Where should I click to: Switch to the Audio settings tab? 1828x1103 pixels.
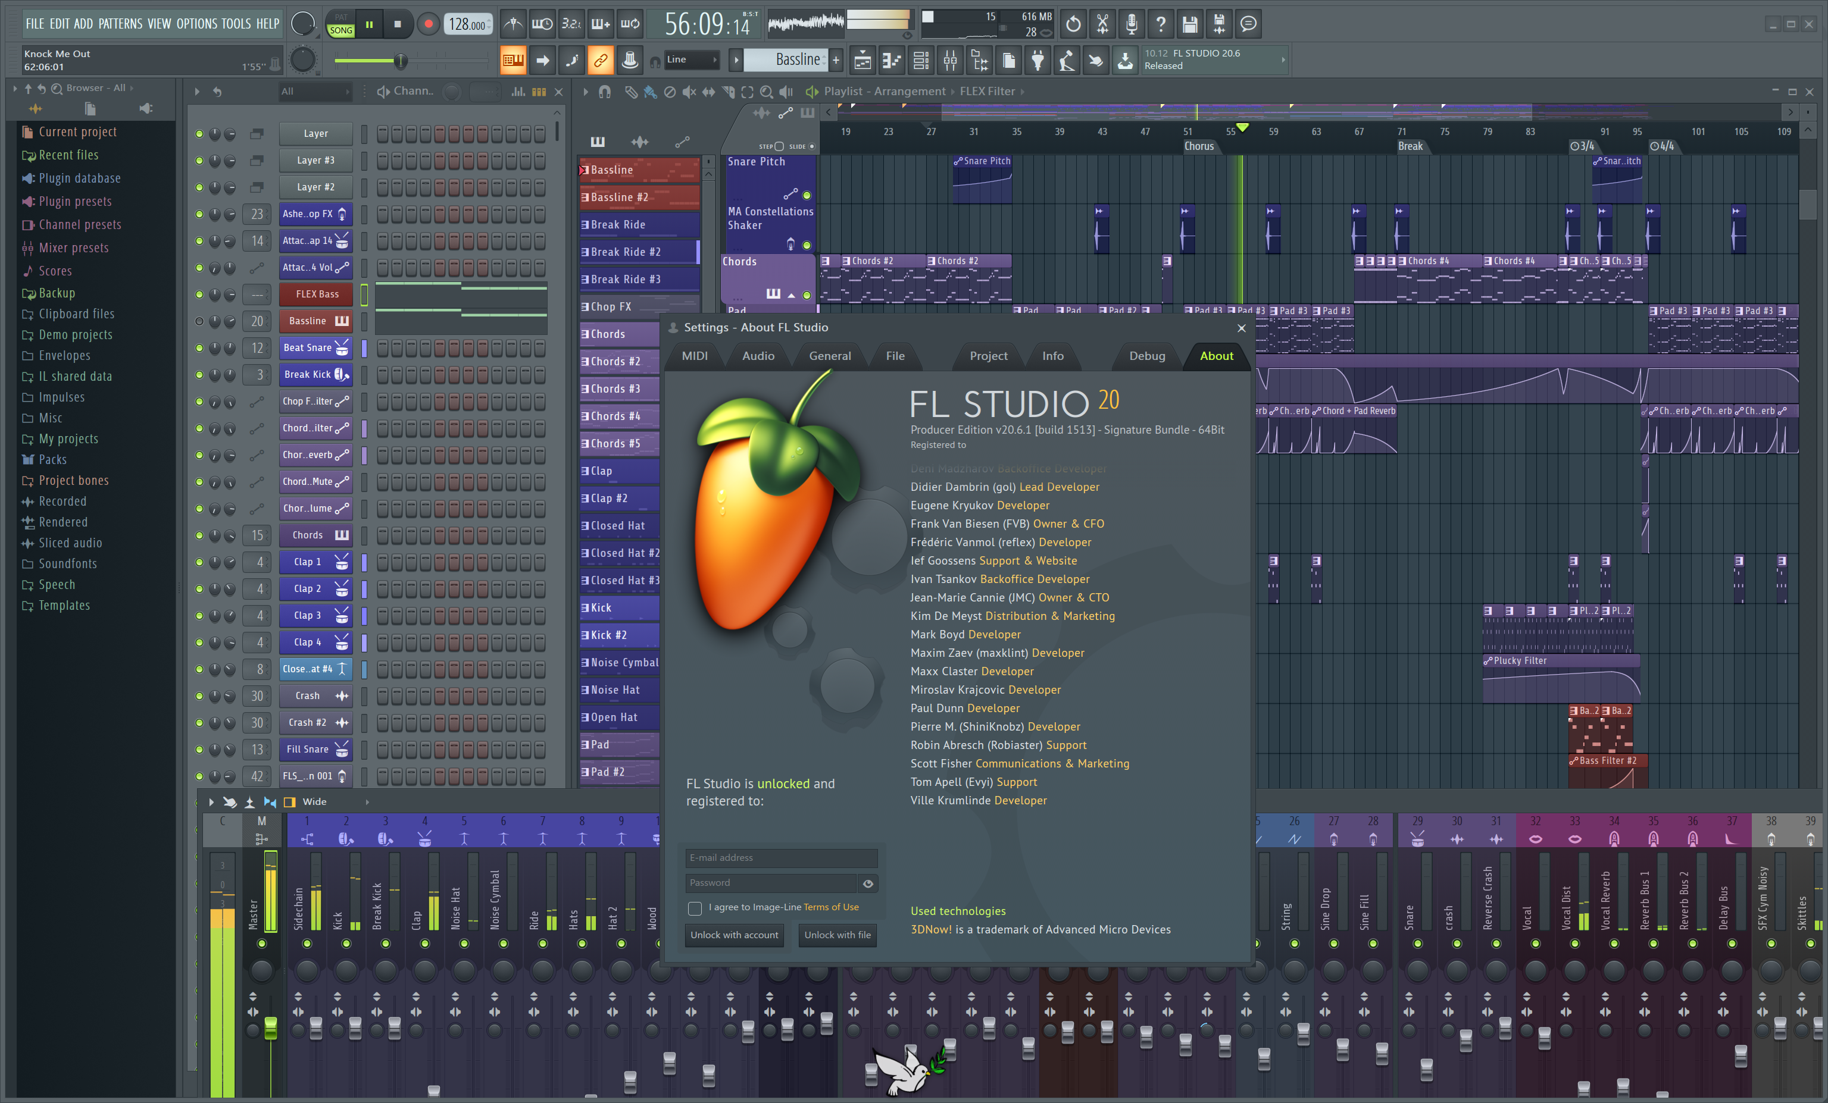(x=758, y=356)
